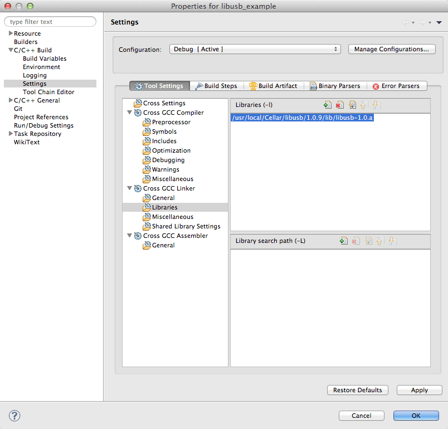Click the Warnings option icon
The width and height of the screenshot is (448, 429).
point(147,169)
